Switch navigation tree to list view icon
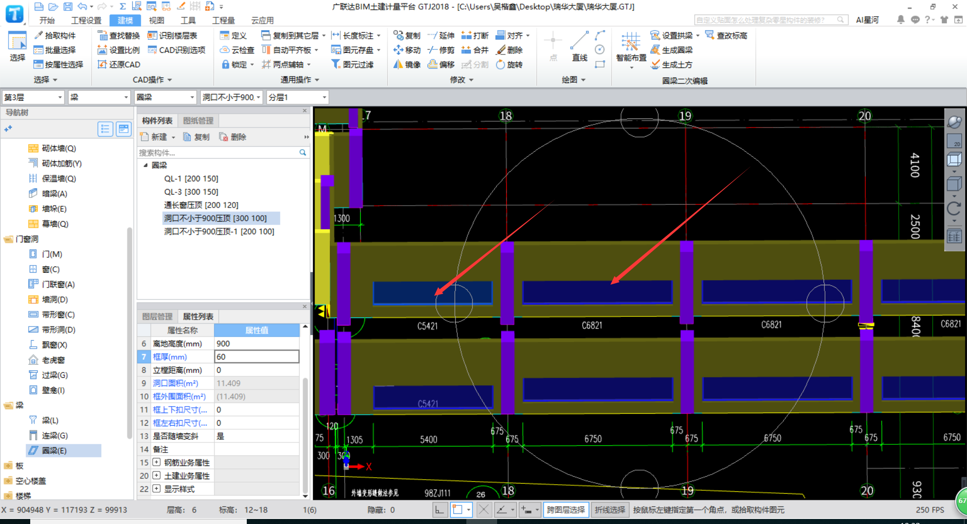 tap(105, 129)
